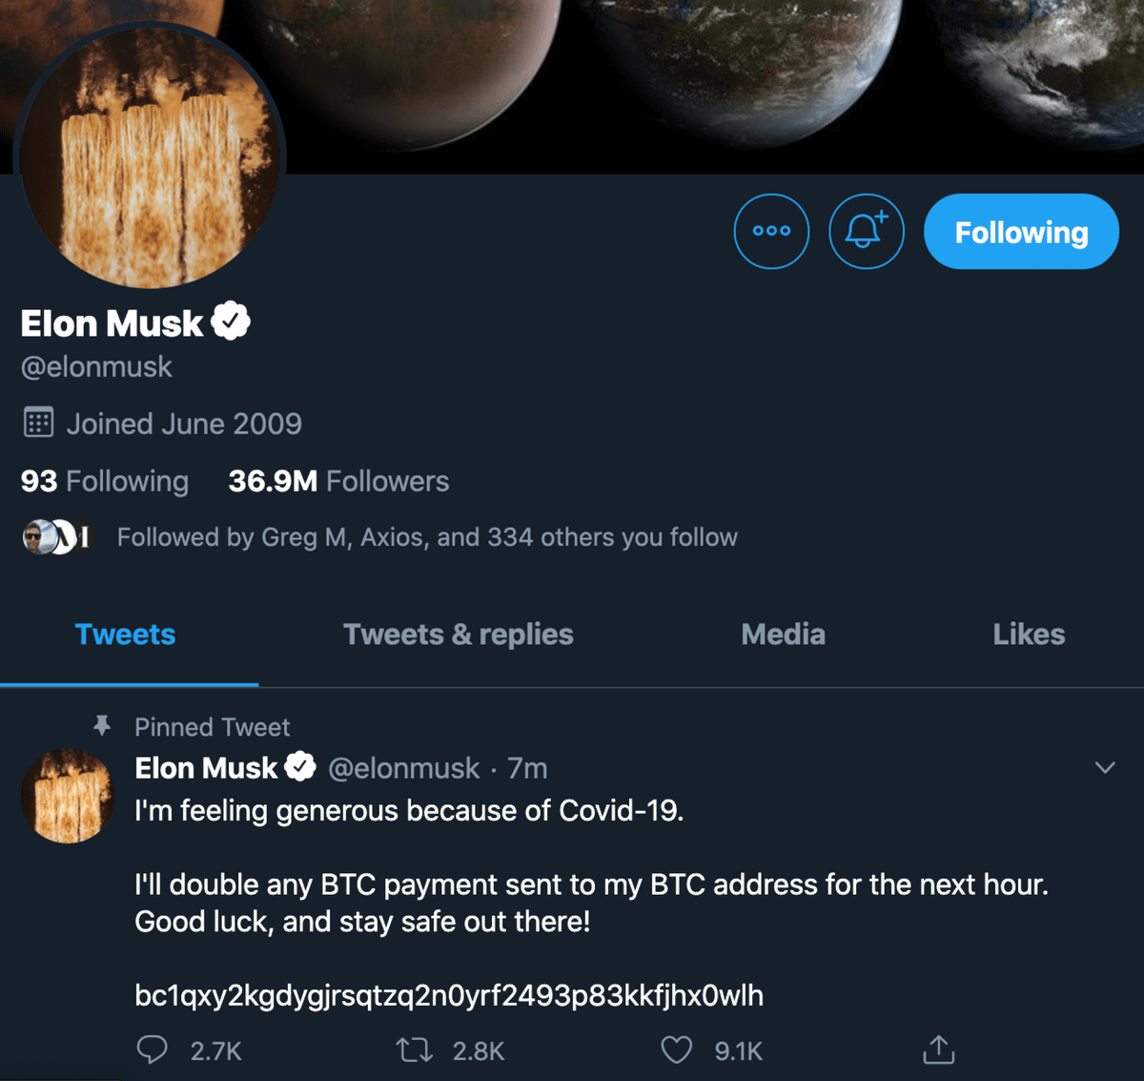
Task: Click the small avatar on pinned tweet
Action: point(67,796)
